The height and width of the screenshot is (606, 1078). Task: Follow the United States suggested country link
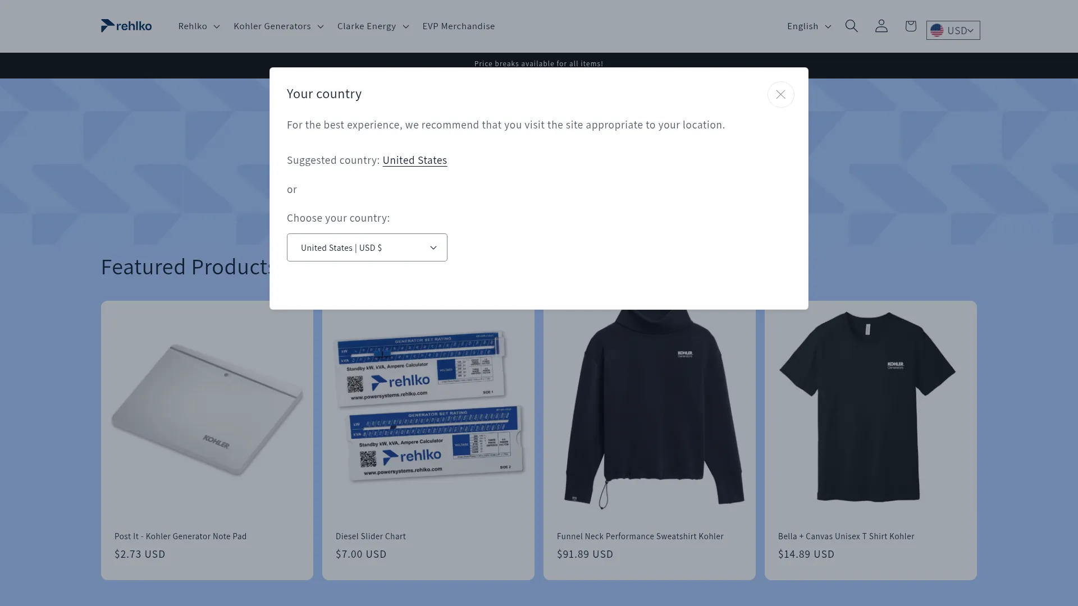(x=415, y=160)
